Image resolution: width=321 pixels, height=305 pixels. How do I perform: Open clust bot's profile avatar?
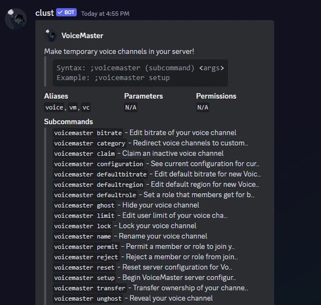pyautogui.click(x=16, y=19)
